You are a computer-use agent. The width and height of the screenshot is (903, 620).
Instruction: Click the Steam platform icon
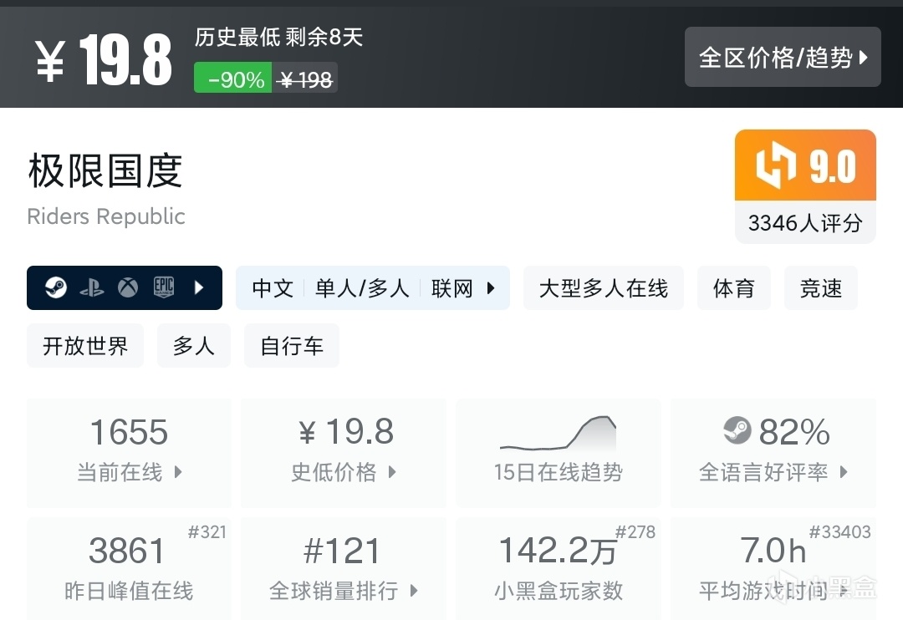pyautogui.click(x=56, y=288)
